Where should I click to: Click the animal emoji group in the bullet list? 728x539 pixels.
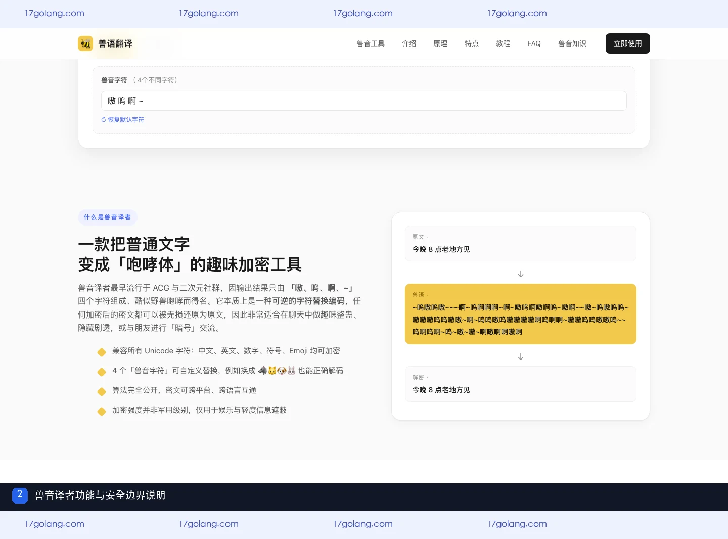[277, 371]
